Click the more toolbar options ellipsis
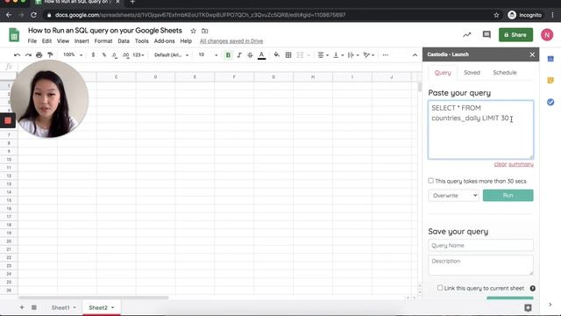The image size is (561, 316). 386,55
